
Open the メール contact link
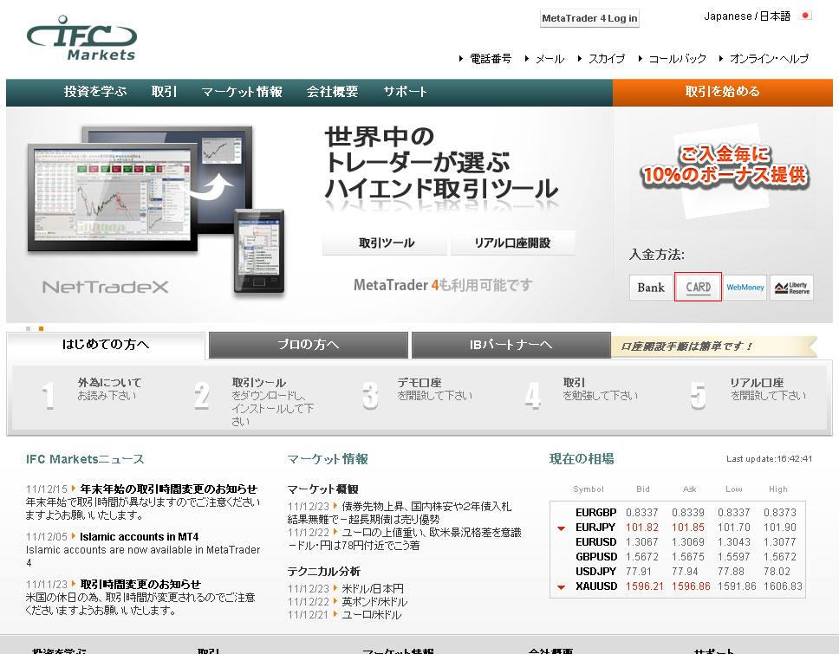coord(550,59)
